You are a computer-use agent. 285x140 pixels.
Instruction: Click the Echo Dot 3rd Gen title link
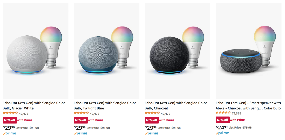tap(248, 106)
